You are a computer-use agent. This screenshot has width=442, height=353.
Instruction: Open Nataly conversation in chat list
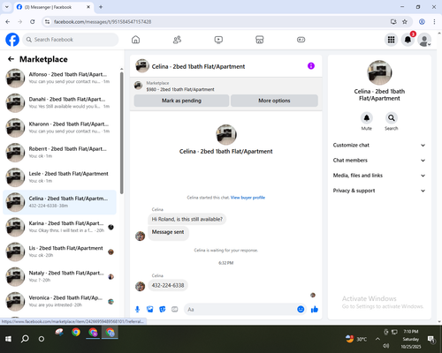pos(59,276)
